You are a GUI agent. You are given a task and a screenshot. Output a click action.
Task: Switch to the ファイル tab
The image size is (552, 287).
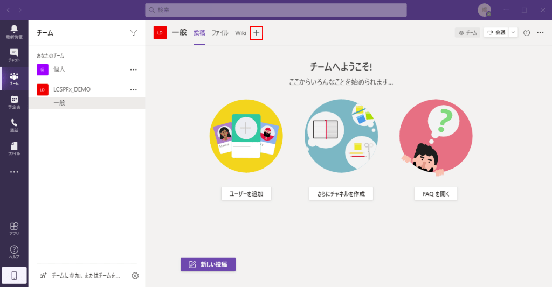click(220, 33)
